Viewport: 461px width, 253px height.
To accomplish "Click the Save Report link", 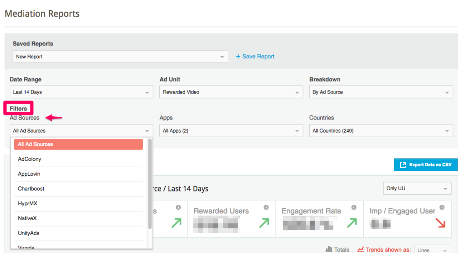I will 255,57.
